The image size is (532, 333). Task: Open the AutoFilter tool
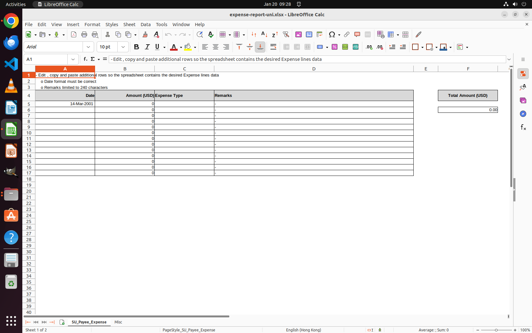pos(286,34)
